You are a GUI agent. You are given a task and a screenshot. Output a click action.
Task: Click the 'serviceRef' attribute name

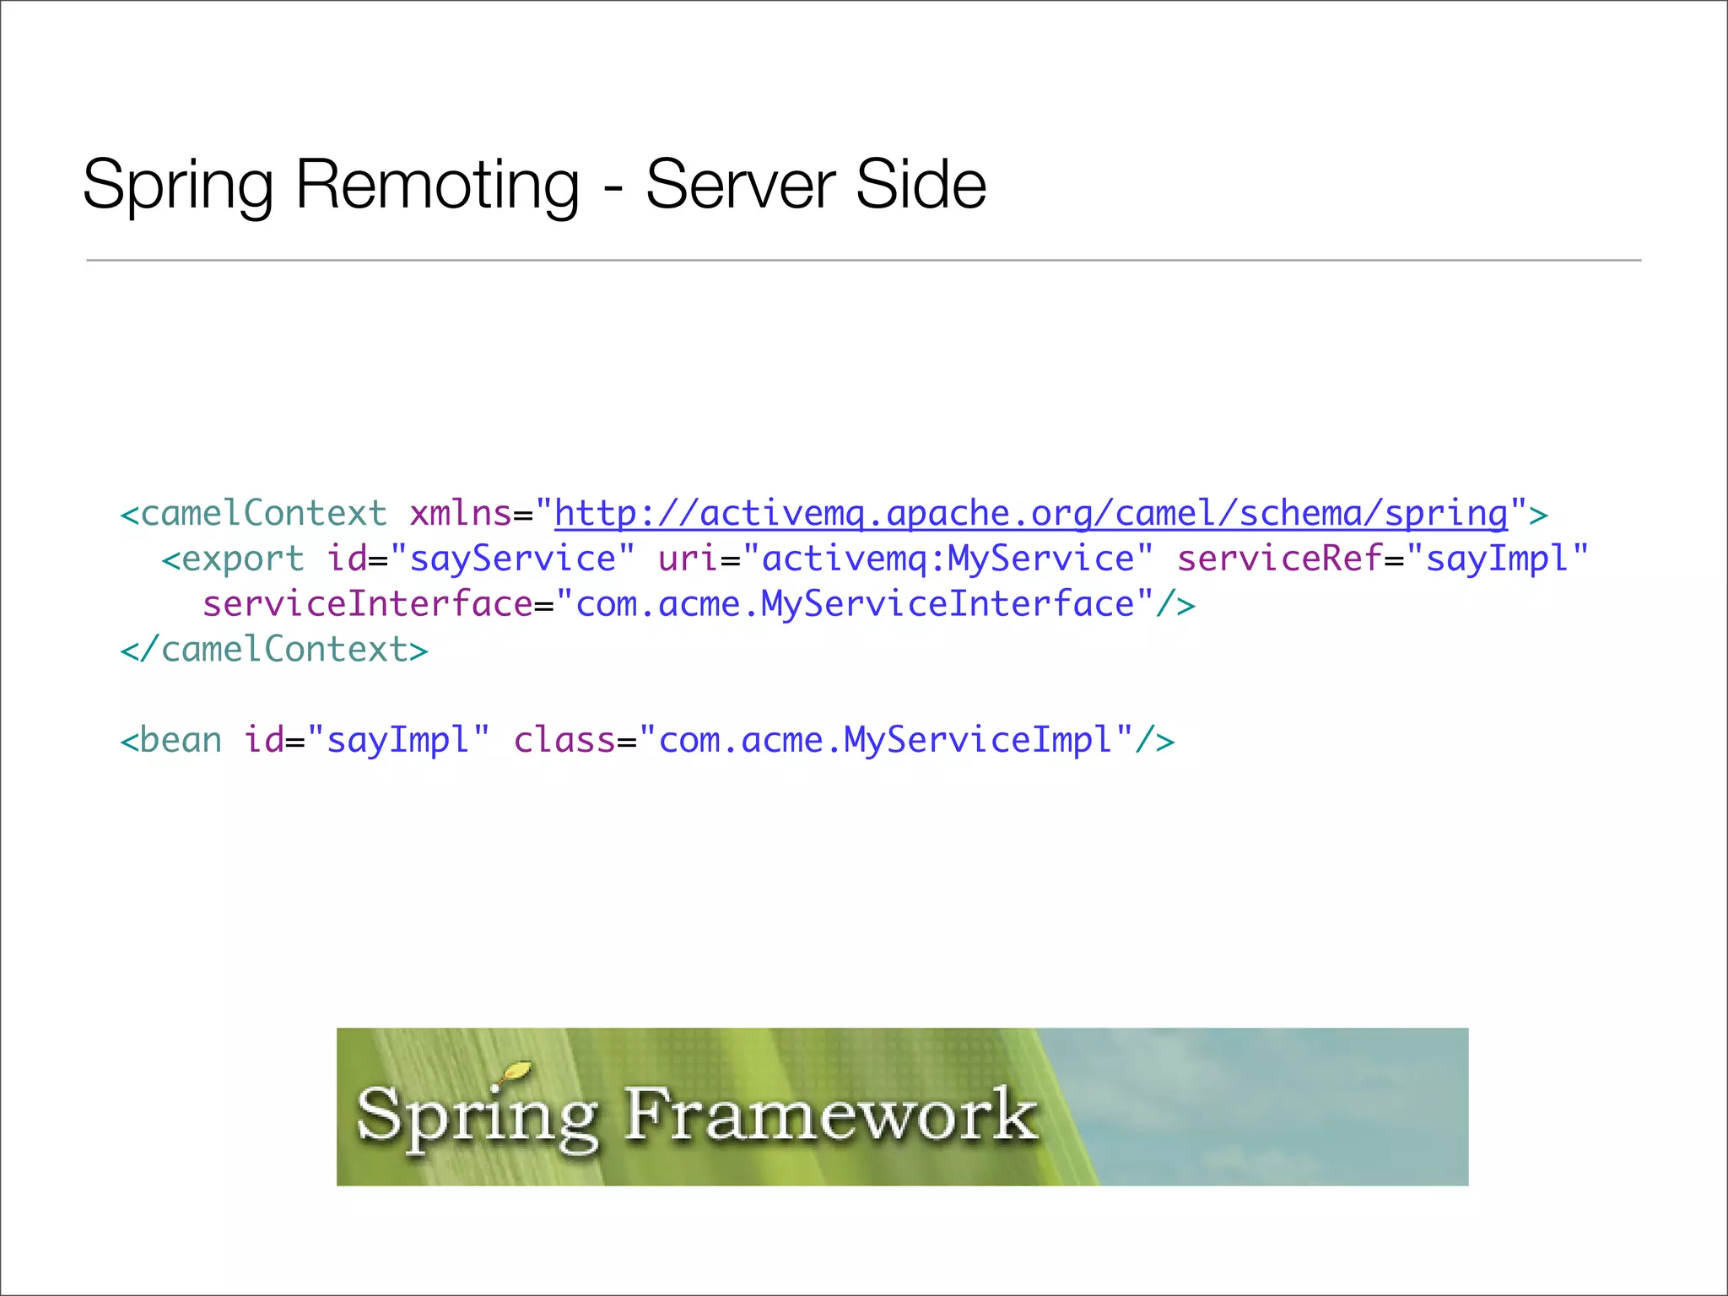pyautogui.click(x=1280, y=559)
